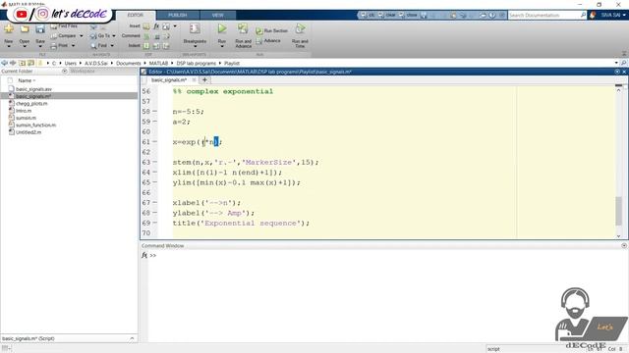Expand the Print dropdown arrow
Screen dimensions: 629x353
(73, 46)
